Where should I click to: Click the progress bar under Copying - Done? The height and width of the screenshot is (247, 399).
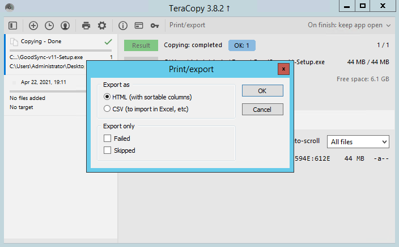coord(61,51)
